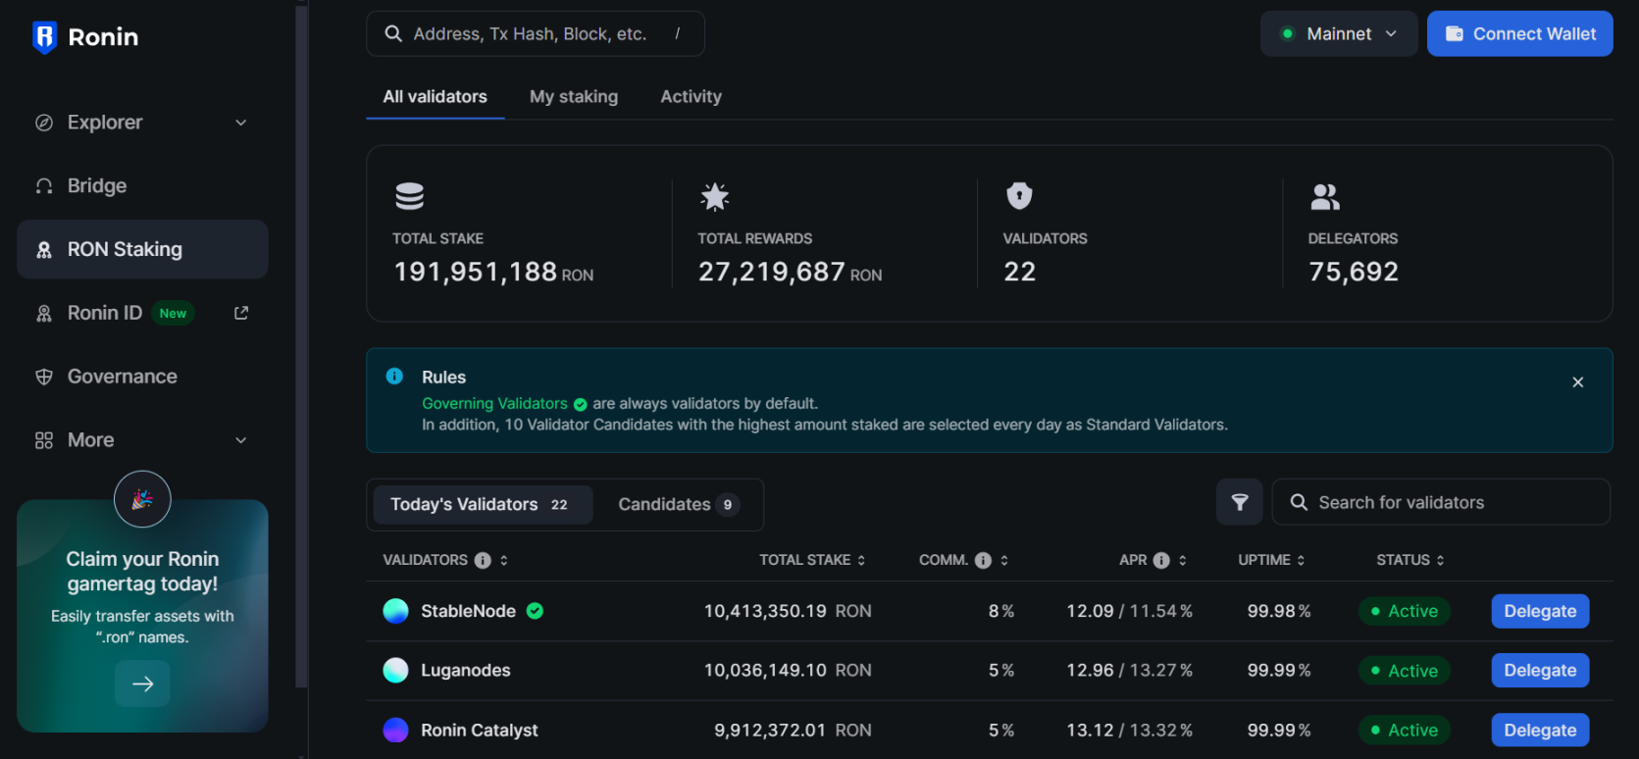This screenshot has width=1639, height=759.
Task: Click the Validators column info icon
Action: click(483, 560)
